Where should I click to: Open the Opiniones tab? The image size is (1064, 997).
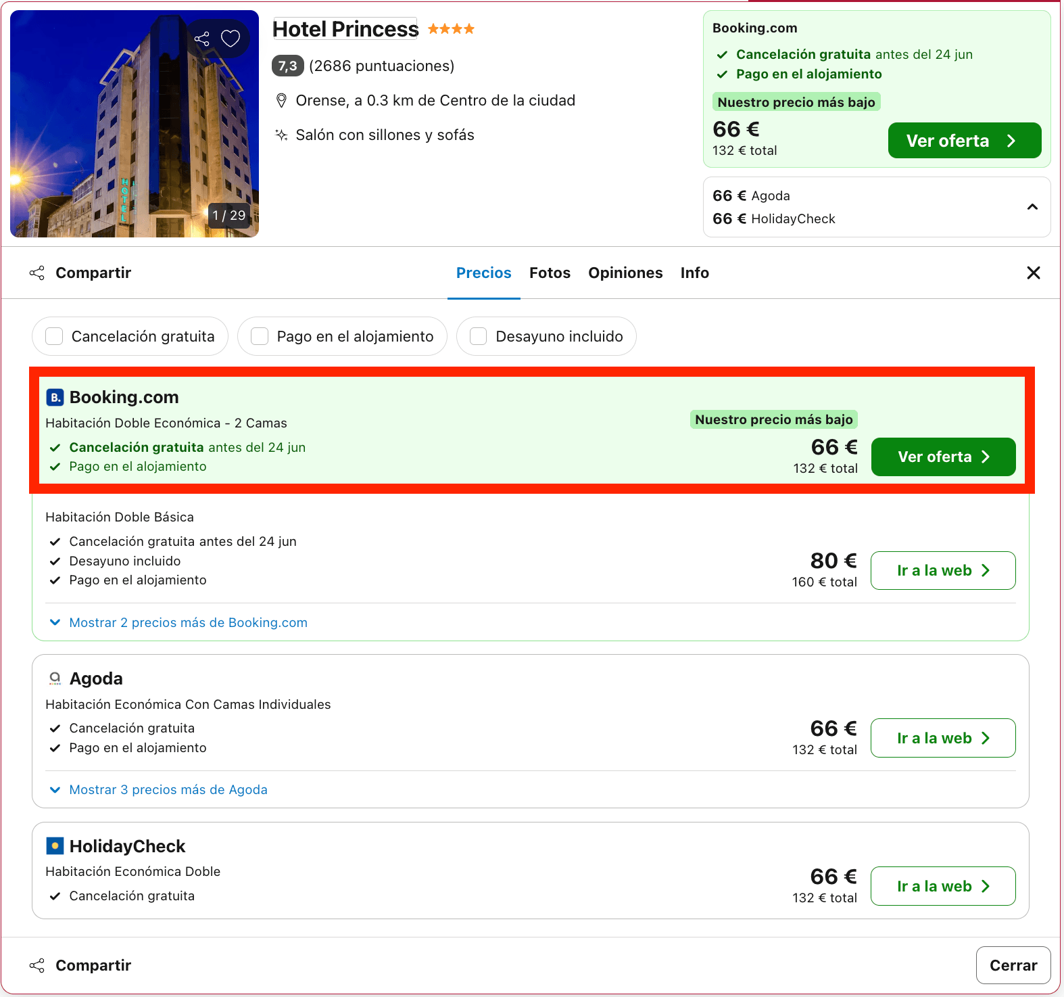coord(625,273)
